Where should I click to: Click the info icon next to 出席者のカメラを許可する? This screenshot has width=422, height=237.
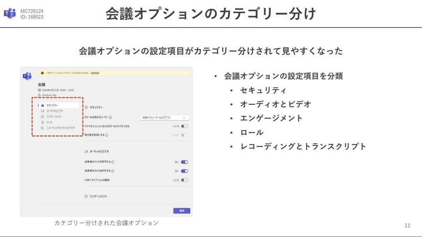point(113,171)
